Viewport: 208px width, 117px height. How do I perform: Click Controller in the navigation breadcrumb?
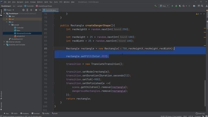click(x=29, y=6)
